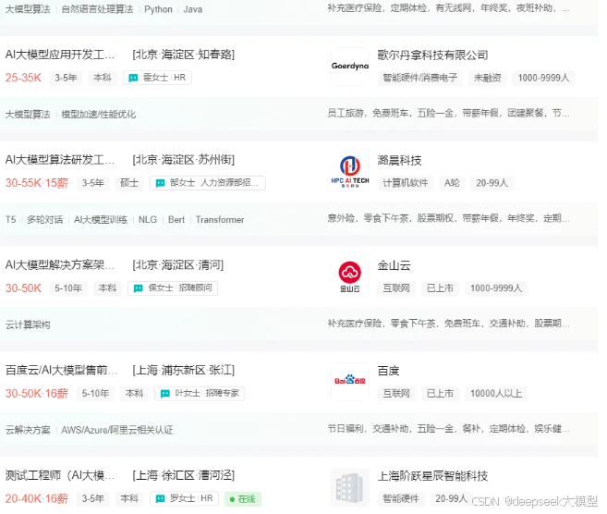
Task: Click 智能硬件/消费电子 industry tag
Action: tap(420, 79)
